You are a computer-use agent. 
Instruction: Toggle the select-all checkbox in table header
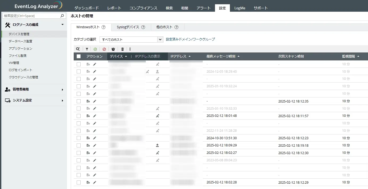pos(78,56)
